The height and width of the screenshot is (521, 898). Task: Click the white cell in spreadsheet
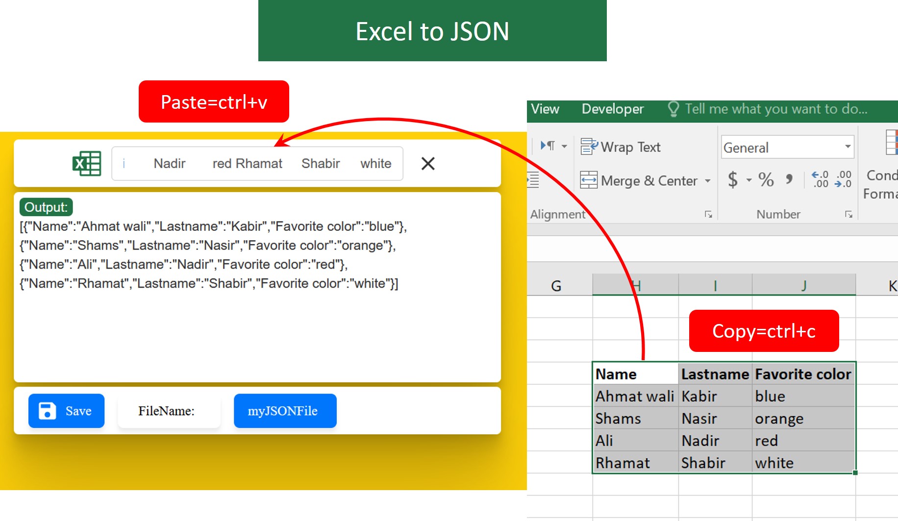[x=804, y=462]
